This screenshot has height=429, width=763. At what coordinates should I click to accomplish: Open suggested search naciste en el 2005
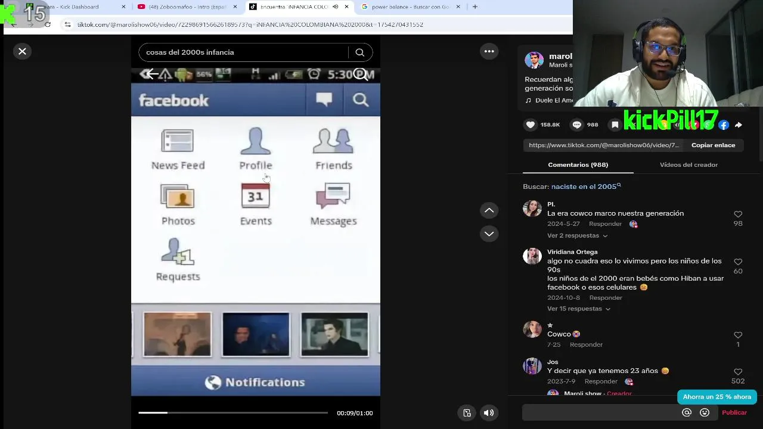[x=585, y=186]
